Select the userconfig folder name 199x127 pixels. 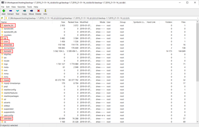pyautogui.click(x=8, y=115)
